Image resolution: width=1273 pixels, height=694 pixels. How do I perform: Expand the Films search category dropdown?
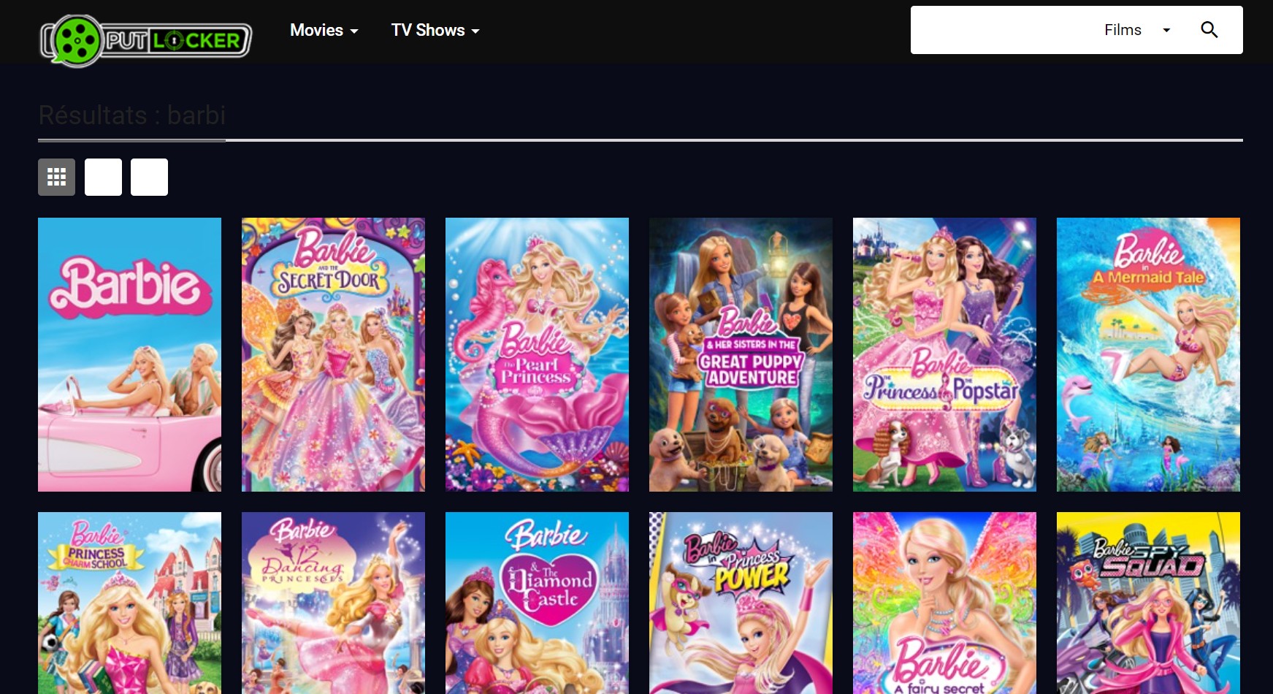[1136, 30]
